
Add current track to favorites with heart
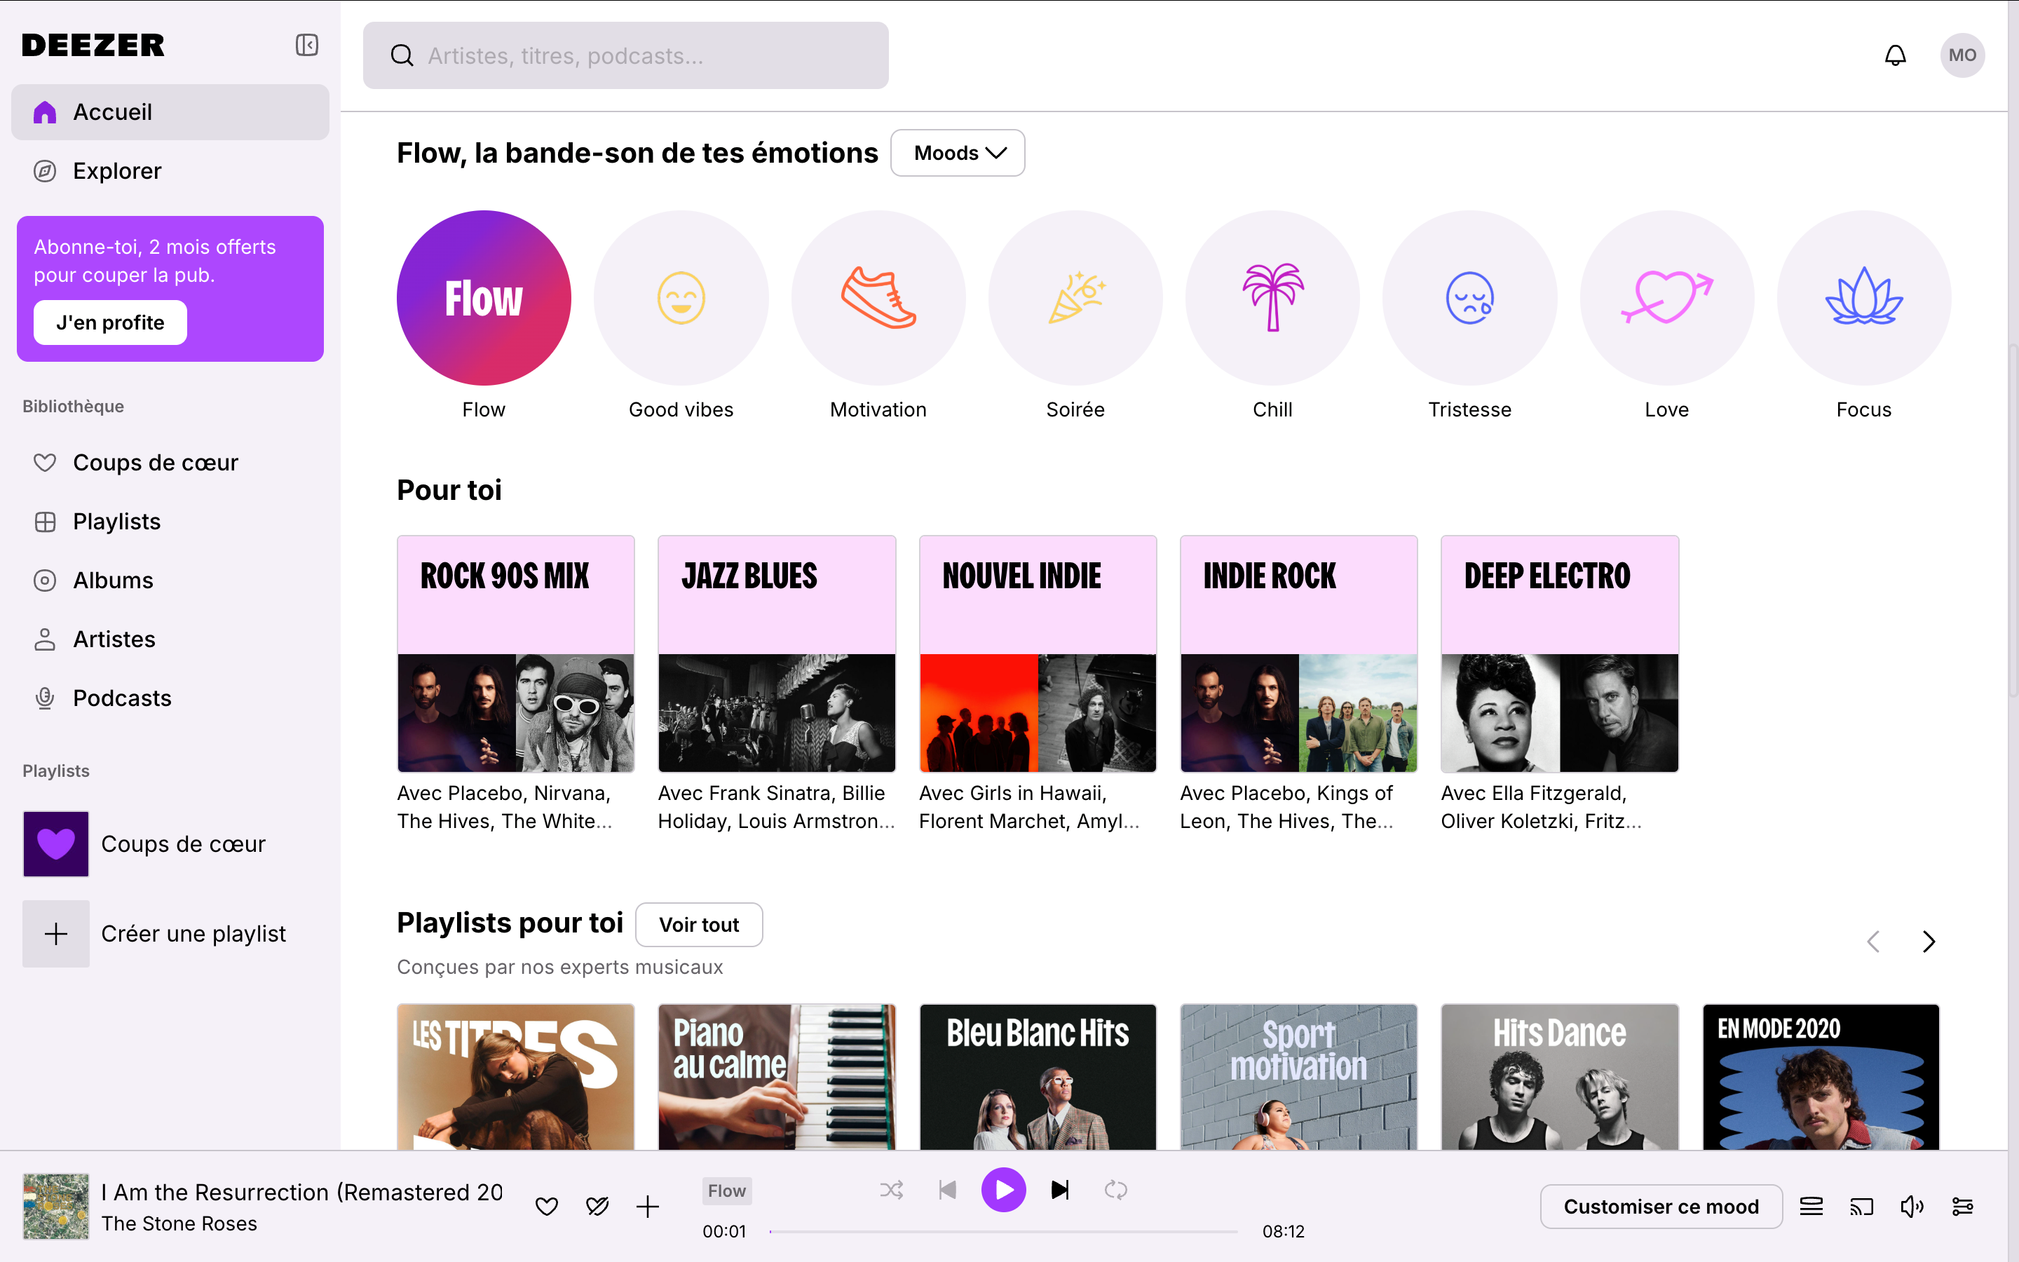547,1206
